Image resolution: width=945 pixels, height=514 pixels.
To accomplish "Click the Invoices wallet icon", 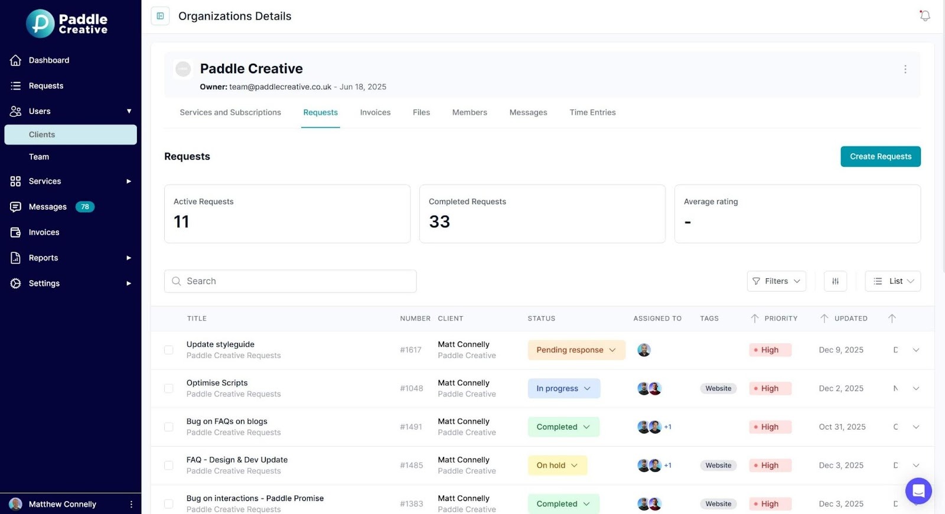I will click(16, 232).
